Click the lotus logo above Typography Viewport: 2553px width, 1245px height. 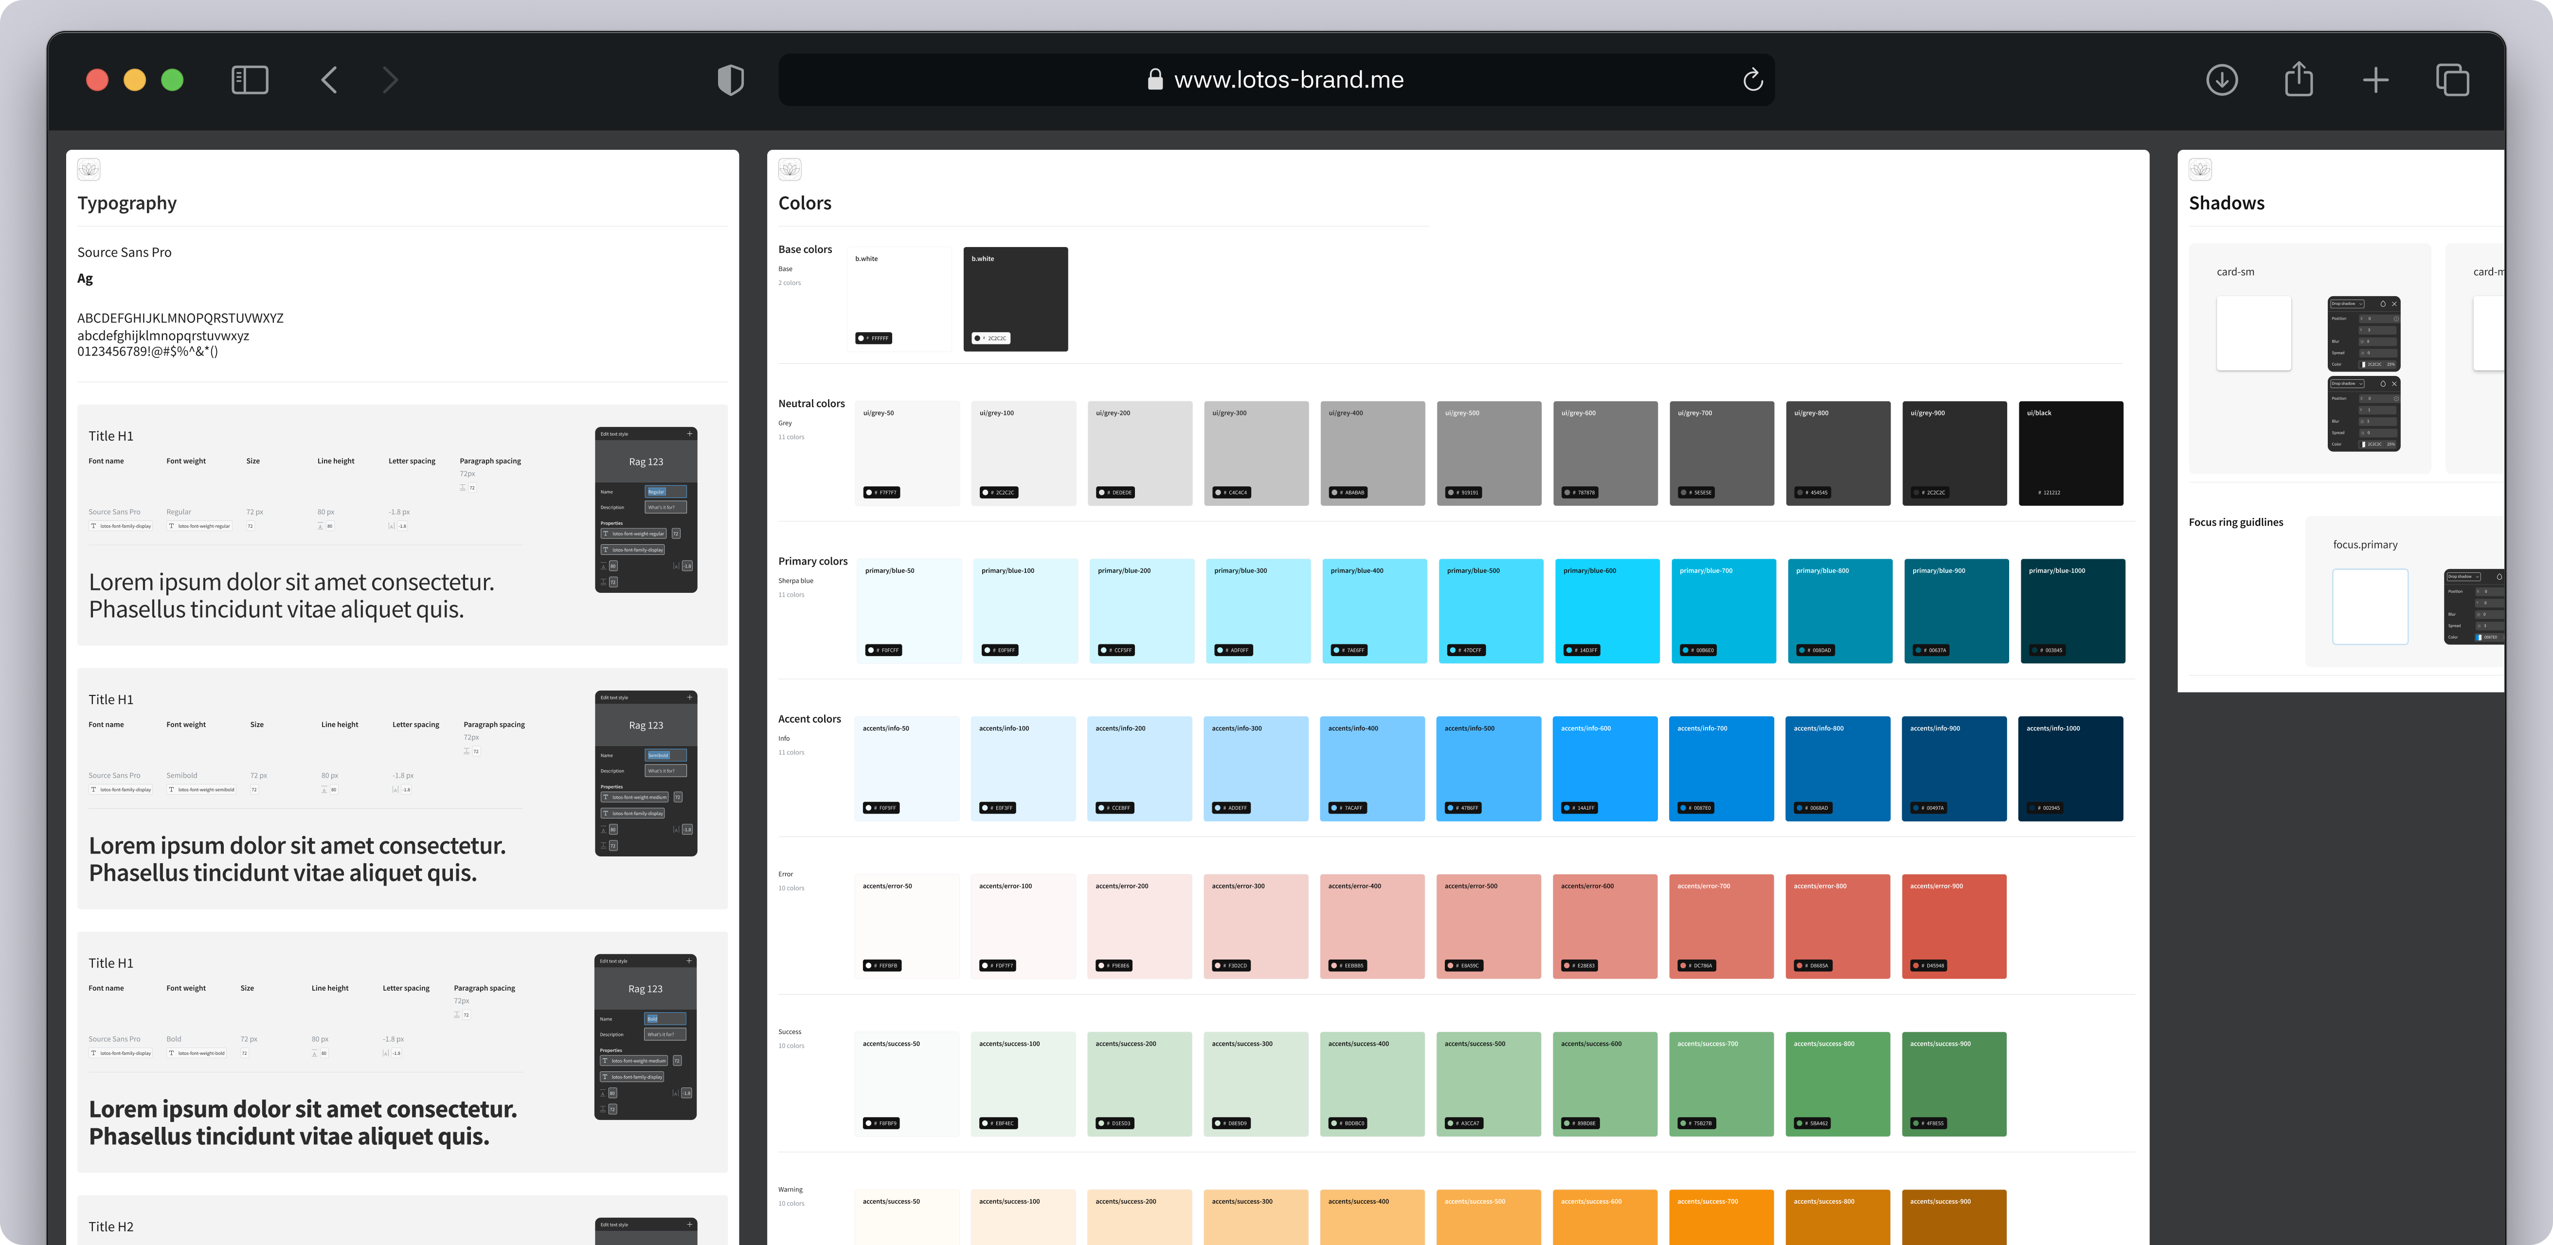(89, 169)
